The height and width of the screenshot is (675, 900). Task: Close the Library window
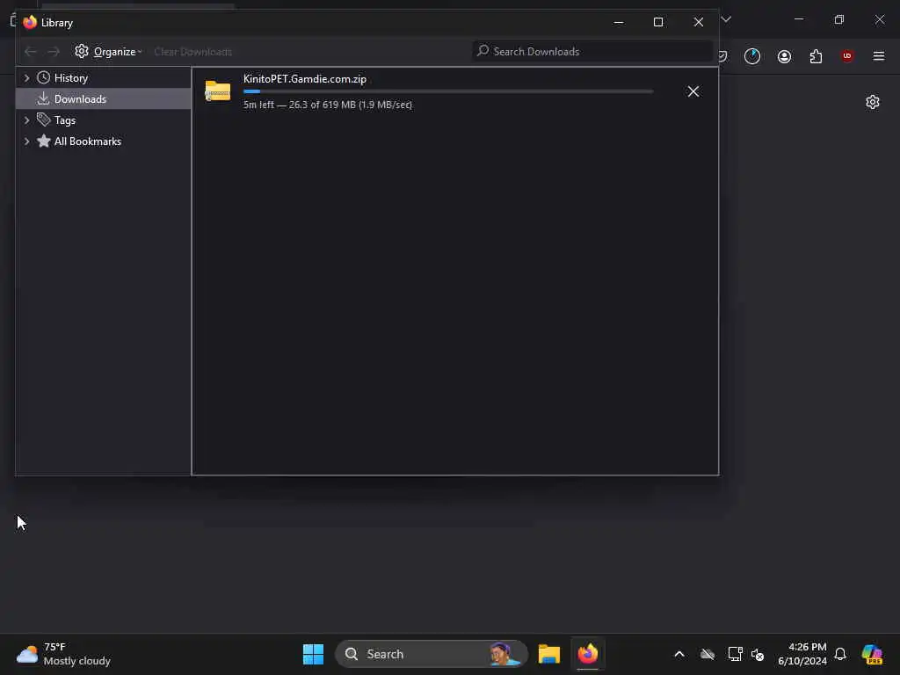(x=699, y=22)
